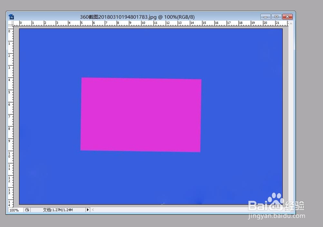Click the document title 360截图20180310194801783.jpg
This screenshot has height=227, width=323.
(118, 17)
